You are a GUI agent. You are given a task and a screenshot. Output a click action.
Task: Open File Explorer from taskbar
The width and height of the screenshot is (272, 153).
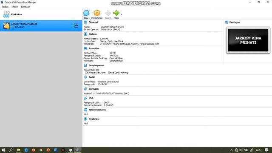point(18,150)
